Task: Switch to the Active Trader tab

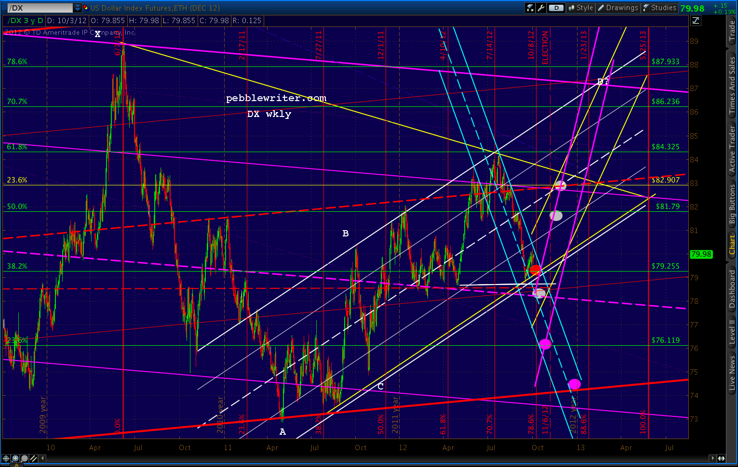Action: pos(732,148)
